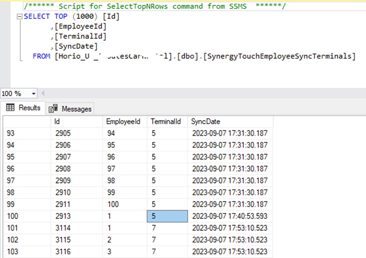This screenshot has height=258, width=366.
Task: Click the FROM keyword in the query
Action: (x=41, y=56)
